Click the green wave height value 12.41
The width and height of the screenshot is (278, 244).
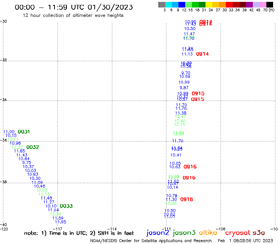180,116
